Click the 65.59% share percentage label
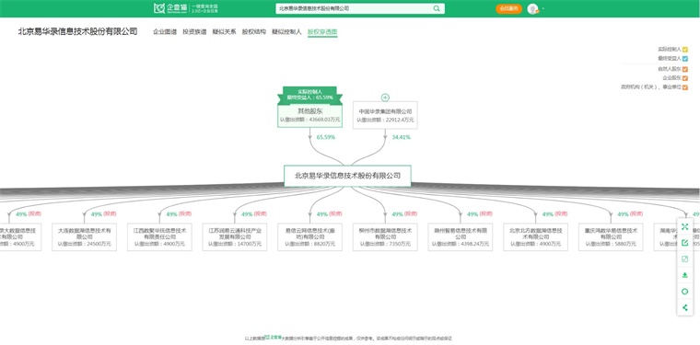 click(326, 137)
